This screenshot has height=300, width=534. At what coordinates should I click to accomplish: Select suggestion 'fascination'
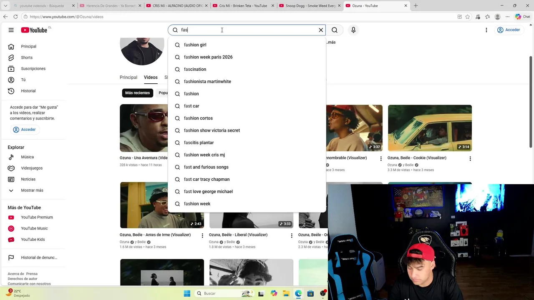pos(247,69)
